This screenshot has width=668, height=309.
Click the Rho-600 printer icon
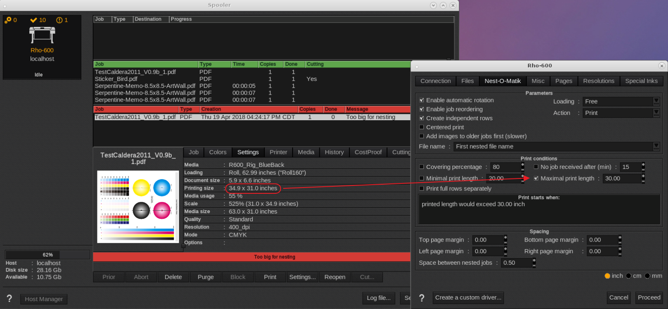[42, 35]
